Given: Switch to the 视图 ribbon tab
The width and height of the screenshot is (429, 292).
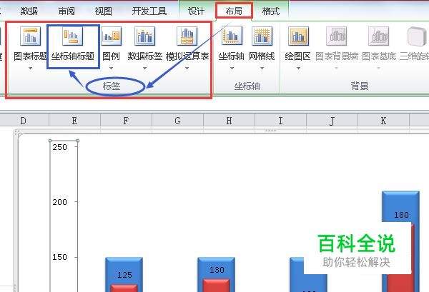Looking at the screenshot, I should [x=103, y=11].
